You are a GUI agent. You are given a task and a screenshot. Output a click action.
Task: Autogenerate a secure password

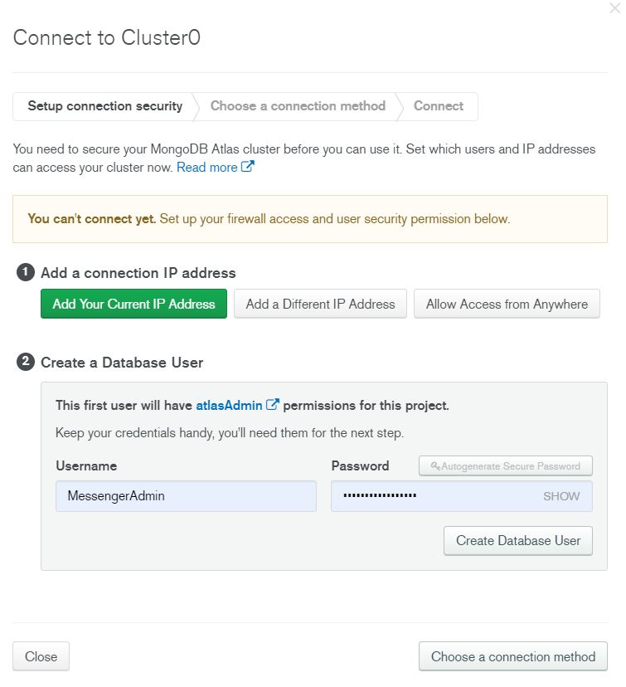pyautogui.click(x=506, y=465)
